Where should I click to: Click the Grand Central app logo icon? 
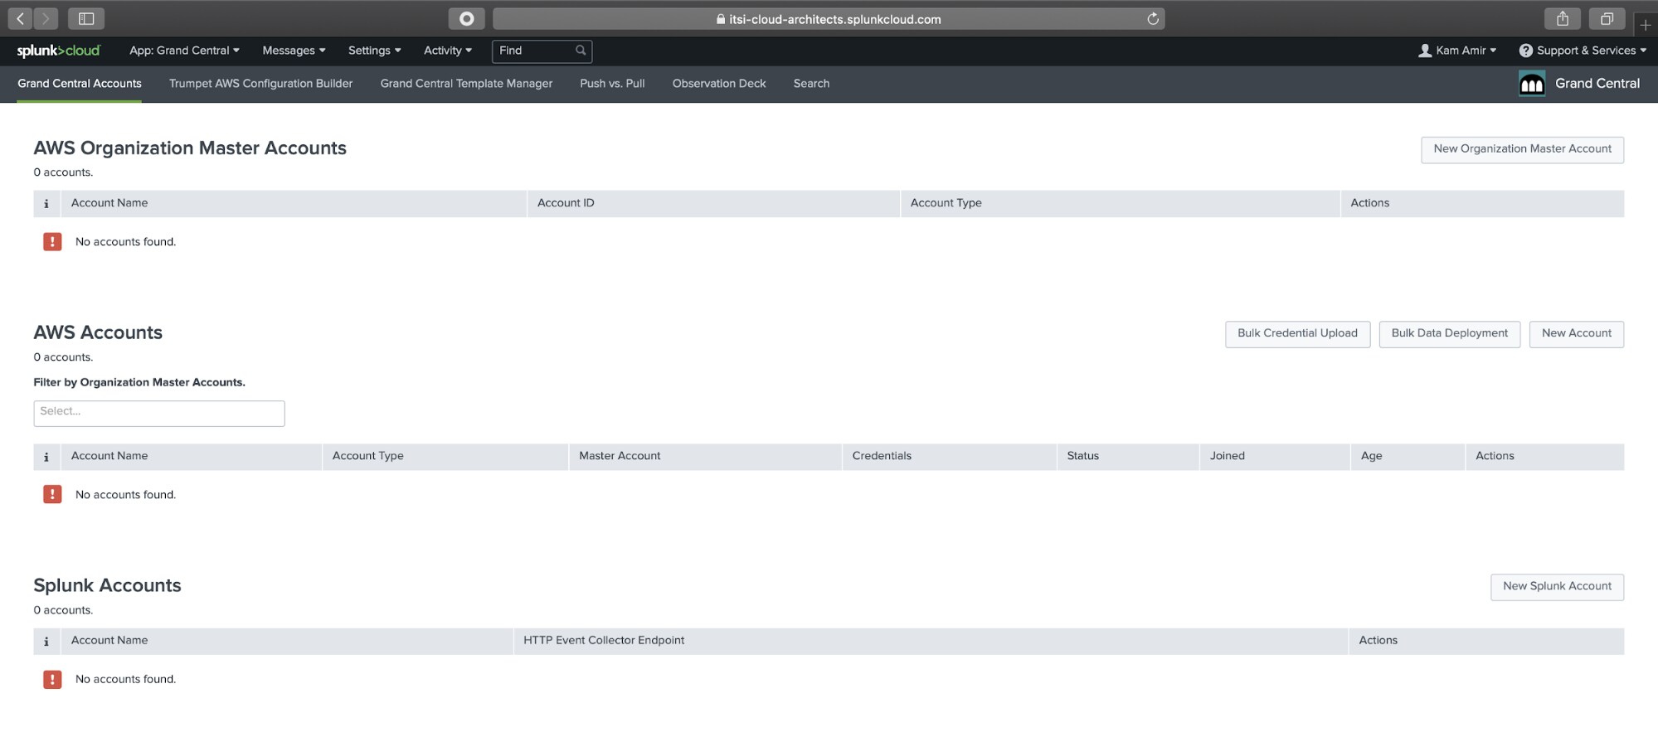coord(1531,84)
